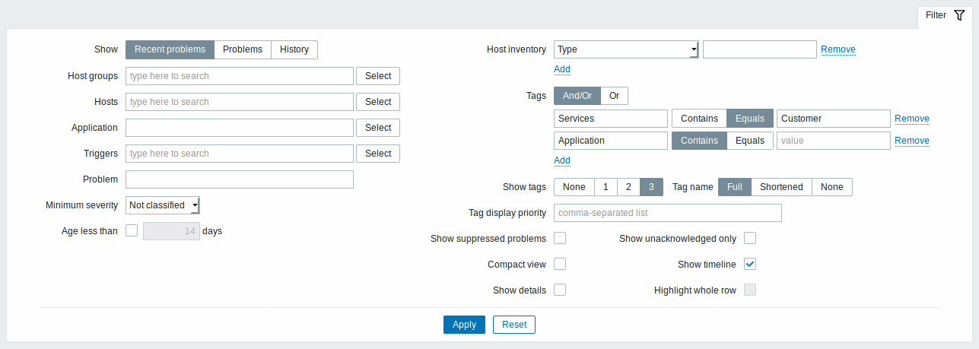
Task: Switch Show to the Problems tab
Action: point(243,49)
